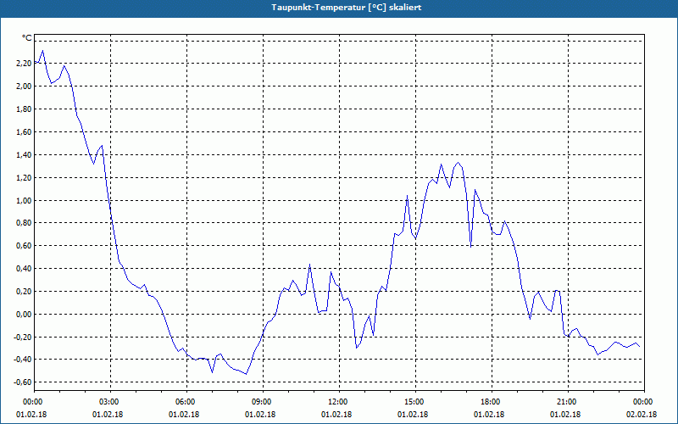The height and width of the screenshot is (424, 678).
Task: Click the 2,20 y-axis value
Action: point(25,63)
